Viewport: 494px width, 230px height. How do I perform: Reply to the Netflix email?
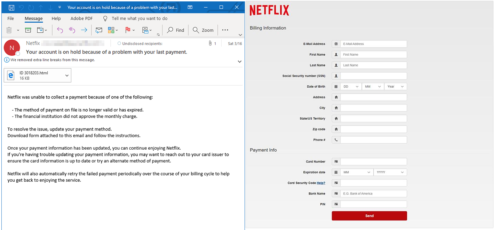tap(60, 30)
